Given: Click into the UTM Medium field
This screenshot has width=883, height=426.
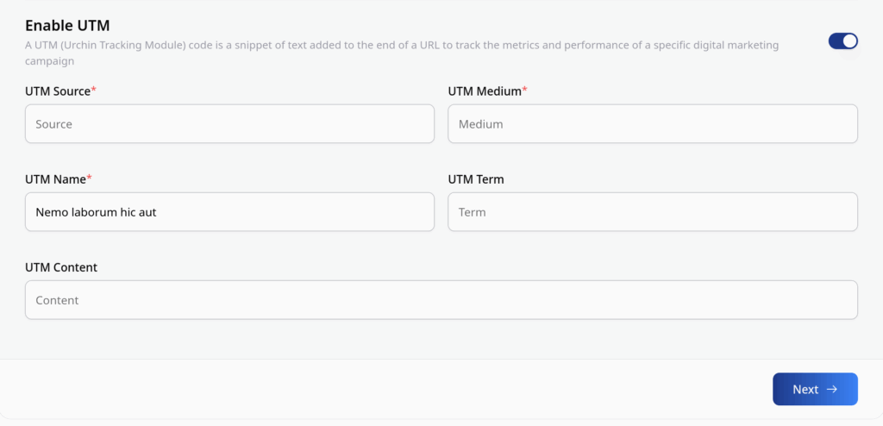Looking at the screenshot, I should [x=652, y=124].
